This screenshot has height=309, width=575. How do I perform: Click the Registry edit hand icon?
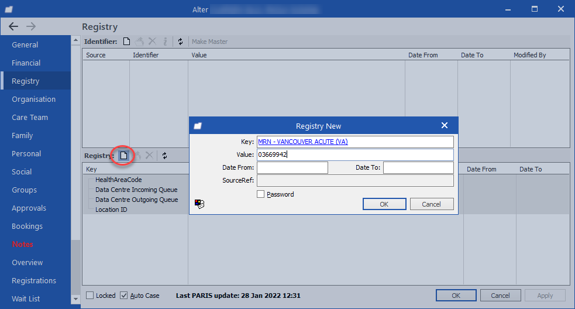click(137, 156)
